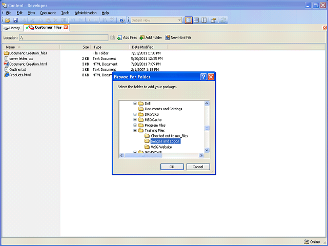Click the cover letter.txt file icon
The width and height of the screenshot is (328, 246).
pos(7,58)
